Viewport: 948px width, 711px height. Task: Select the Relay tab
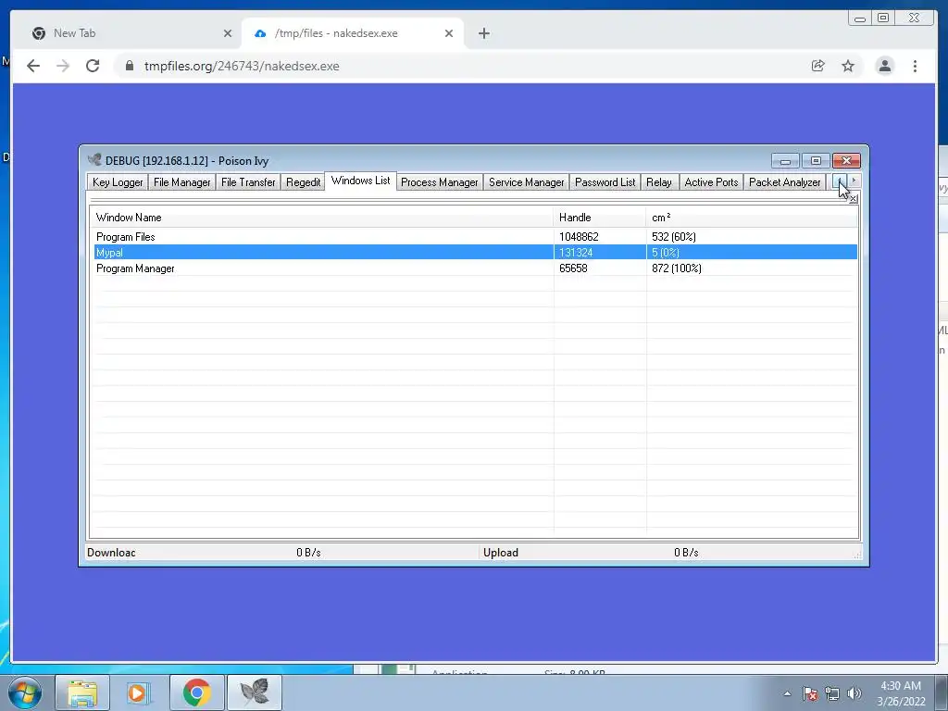(x=659, y=182)
